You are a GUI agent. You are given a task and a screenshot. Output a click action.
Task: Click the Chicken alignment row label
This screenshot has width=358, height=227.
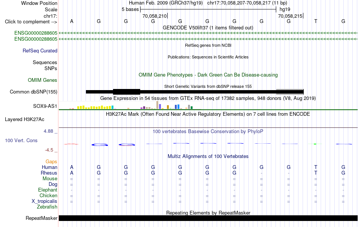click(48, 195)
